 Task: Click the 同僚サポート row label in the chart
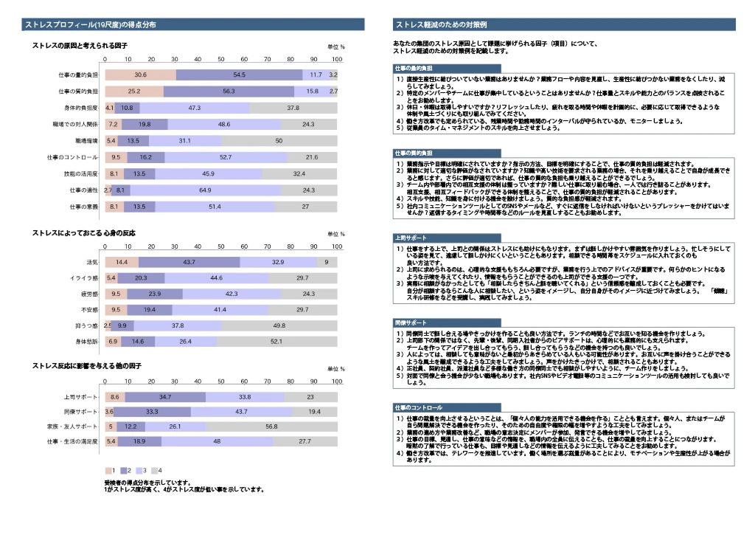point(81,412)
